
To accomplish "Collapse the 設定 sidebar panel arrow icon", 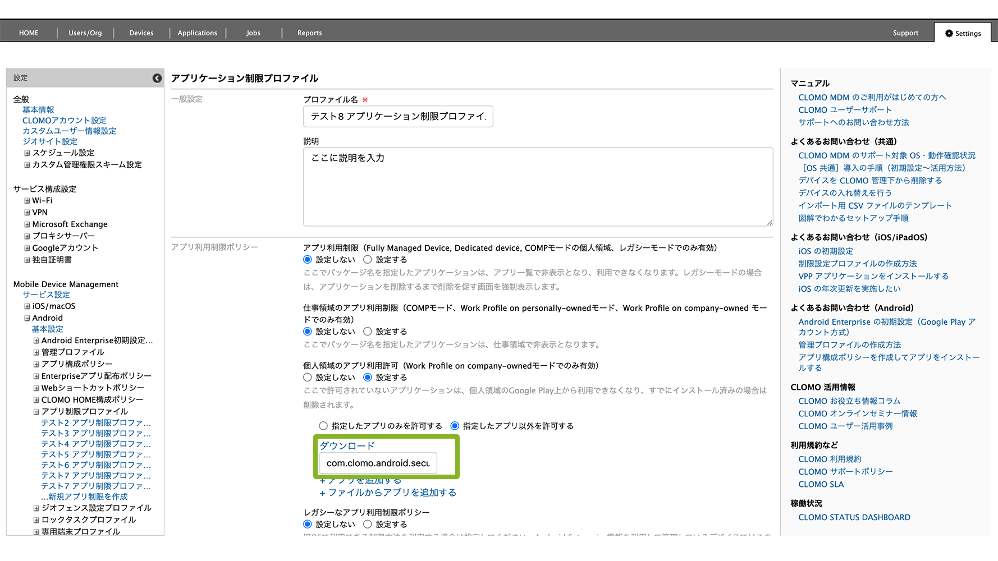I will pyautogui.click(x=157, y=78).
